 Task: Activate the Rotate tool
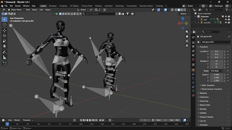click(4, 36)
